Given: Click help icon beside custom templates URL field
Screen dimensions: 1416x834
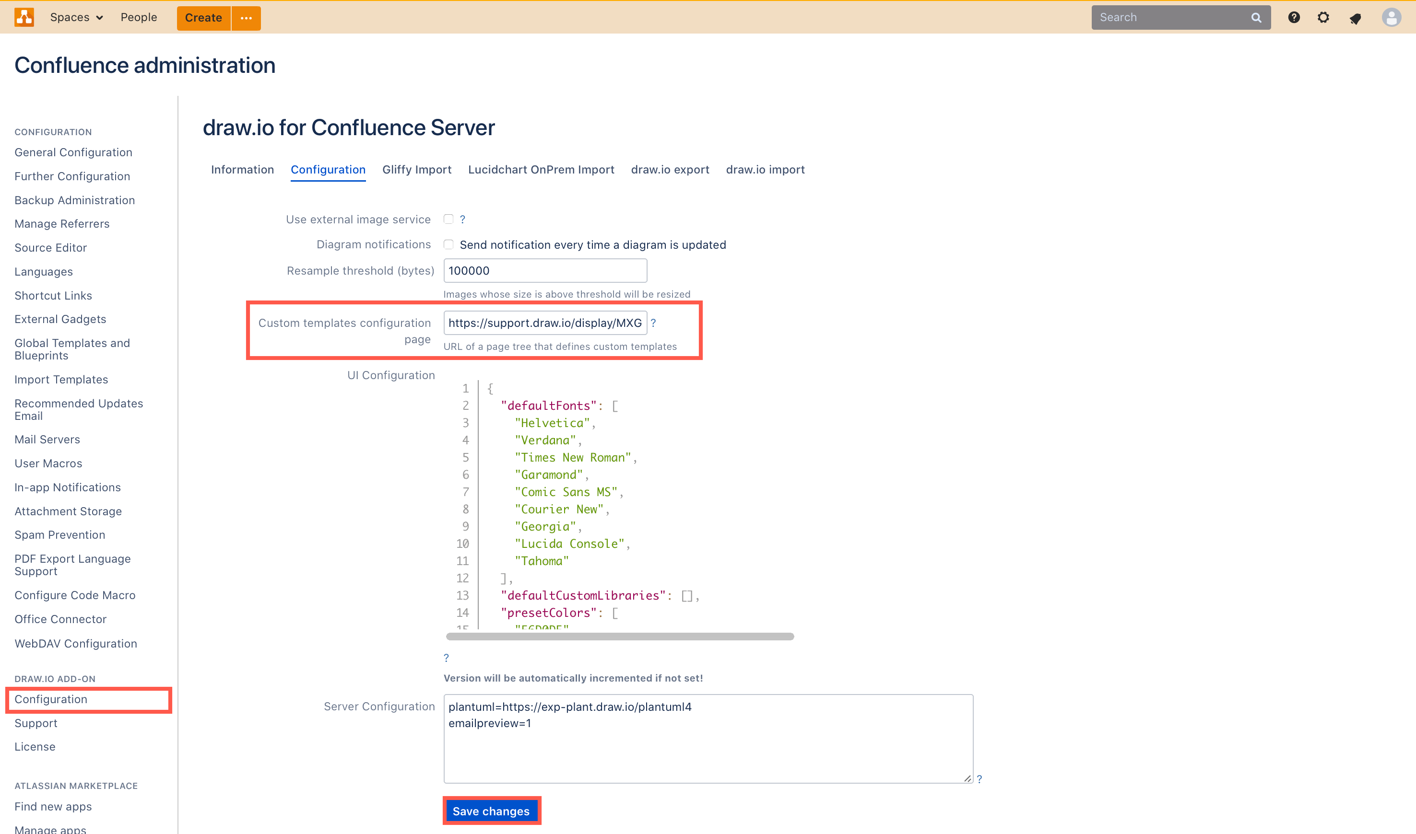Looking at the screenshot, I should [654, 323].
